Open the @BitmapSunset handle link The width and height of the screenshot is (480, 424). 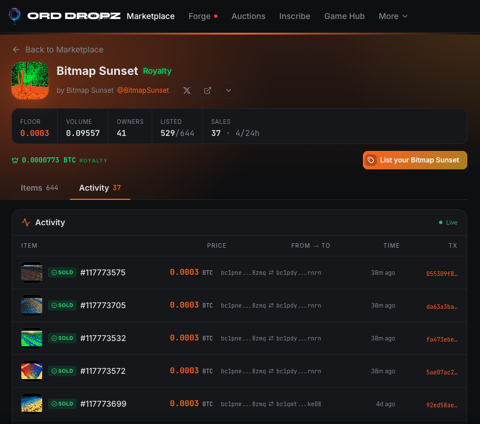tap(143, 90)
